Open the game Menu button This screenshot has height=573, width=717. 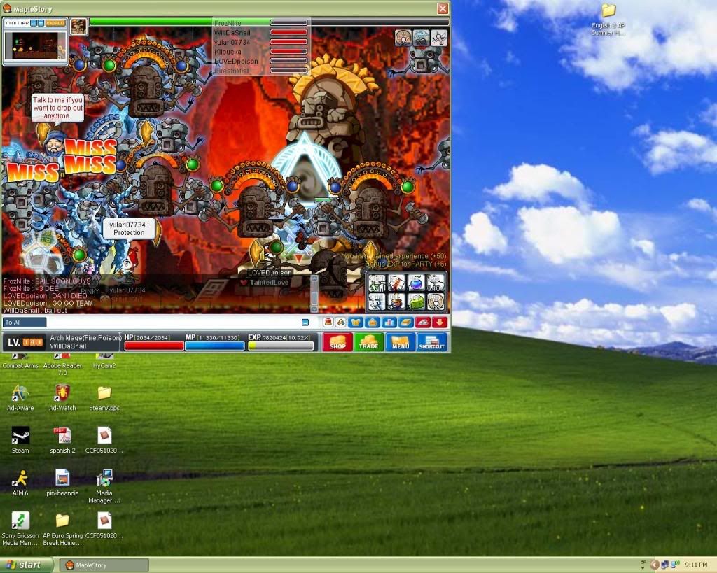pyautogui.click(x=400, y=342)
